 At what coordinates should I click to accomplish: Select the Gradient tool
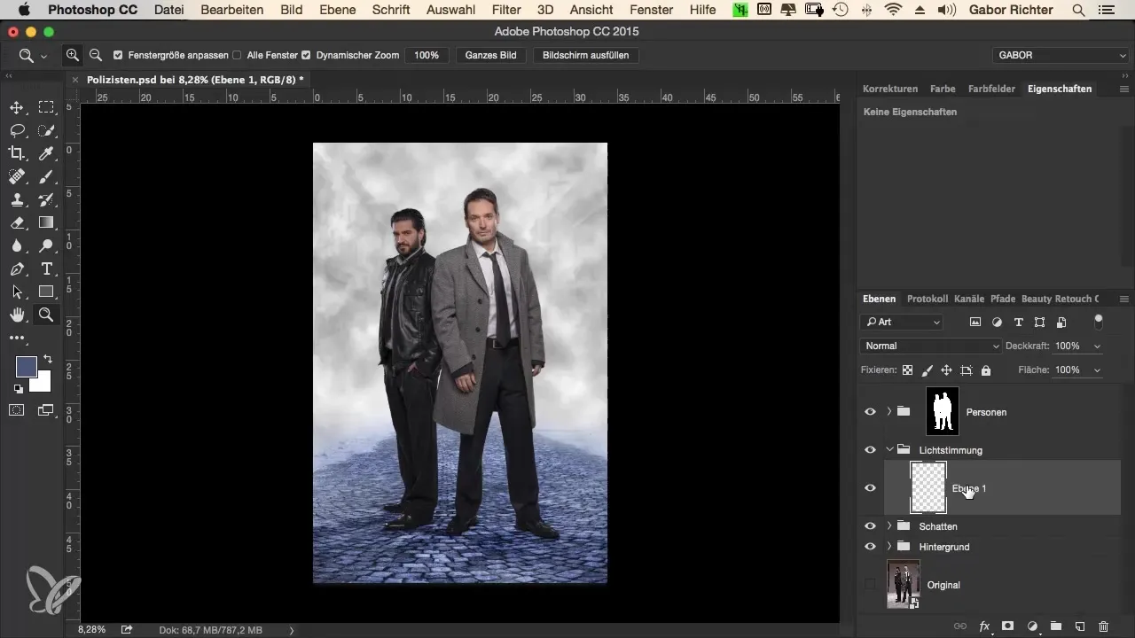pos(46,222)
